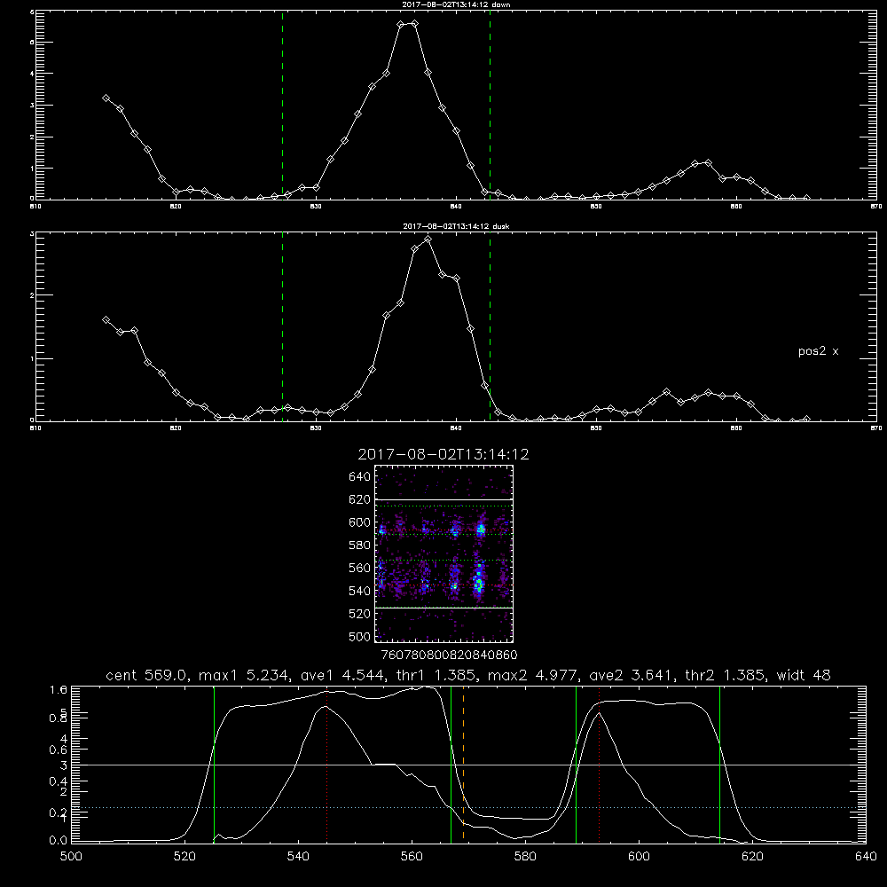Select the 540 label on bottom plot x-axis

click(298, 857)
